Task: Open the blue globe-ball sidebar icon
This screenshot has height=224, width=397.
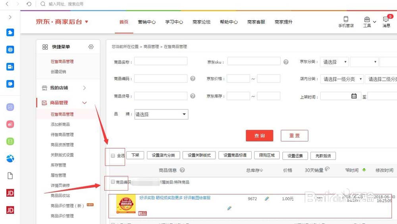Action: (x=10, y=159)
